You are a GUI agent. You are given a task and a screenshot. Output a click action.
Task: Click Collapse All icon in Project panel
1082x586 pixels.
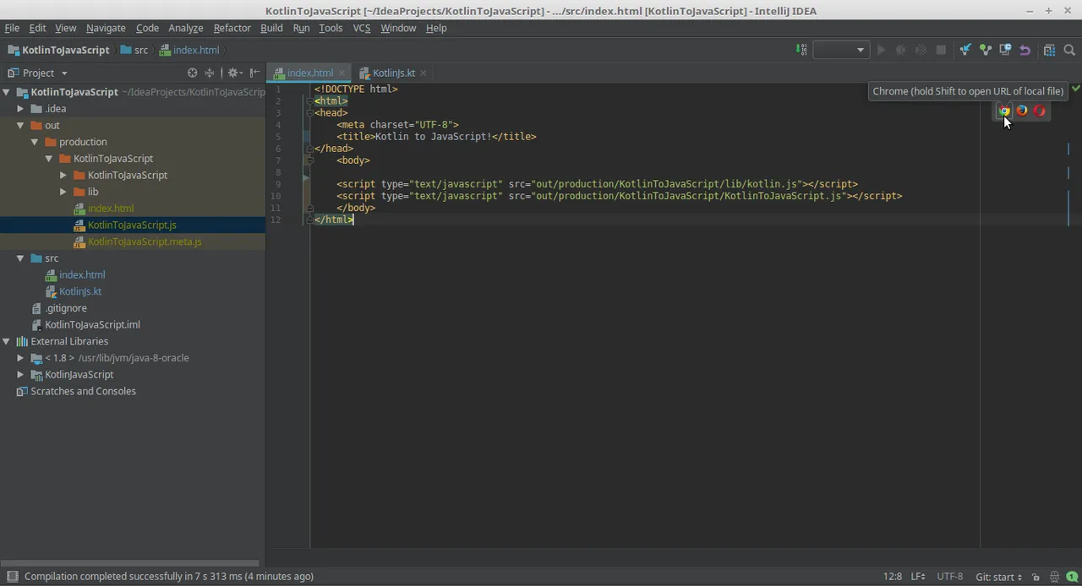pyautogui.click(x=210, y=73)
